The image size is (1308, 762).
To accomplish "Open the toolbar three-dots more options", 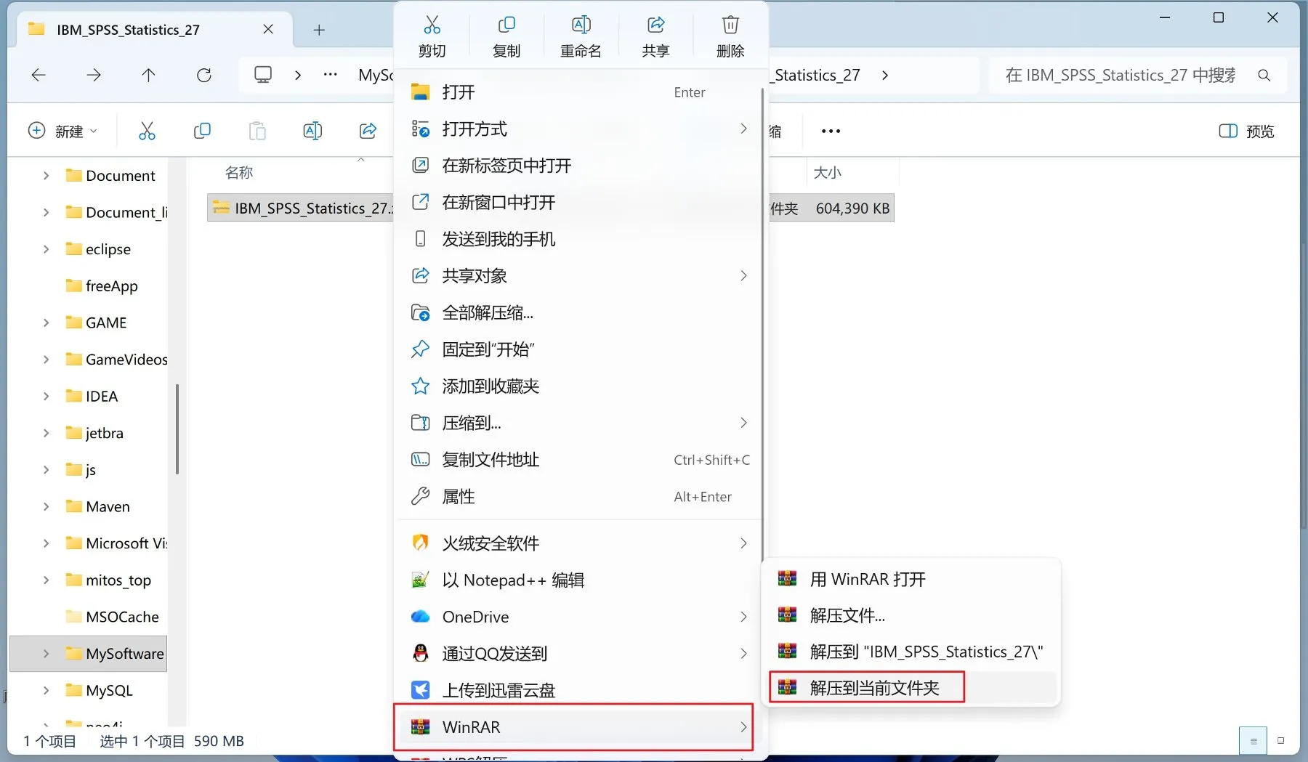I will pos(831,131).
